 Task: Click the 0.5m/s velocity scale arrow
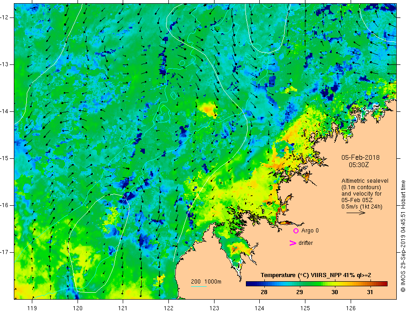(356, 213)
